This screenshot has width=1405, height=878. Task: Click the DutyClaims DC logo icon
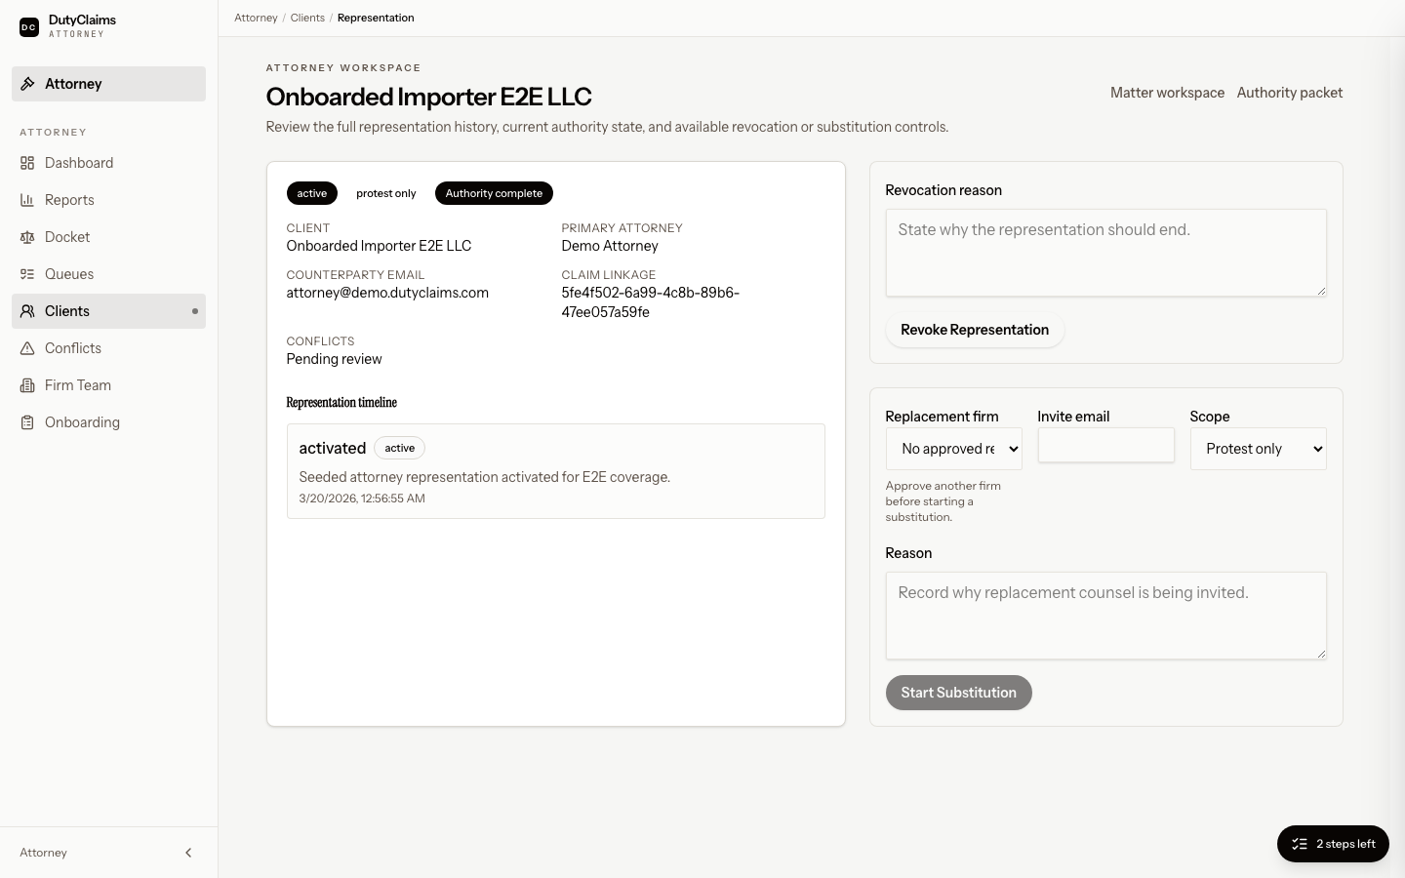(x=29, y=27)
